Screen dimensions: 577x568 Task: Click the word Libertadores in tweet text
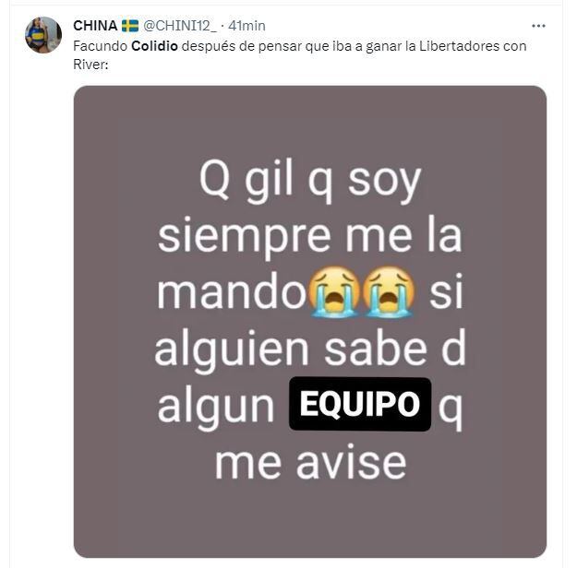459,46
